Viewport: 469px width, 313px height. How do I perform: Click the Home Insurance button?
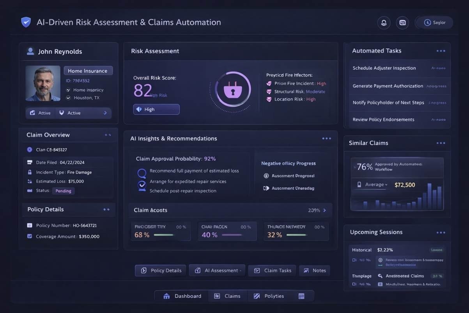tap(88, 71)
